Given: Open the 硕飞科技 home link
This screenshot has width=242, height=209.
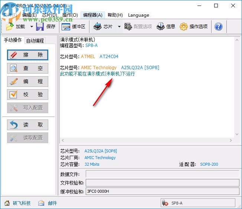Looking at the screenshot, I should [22, 203].
